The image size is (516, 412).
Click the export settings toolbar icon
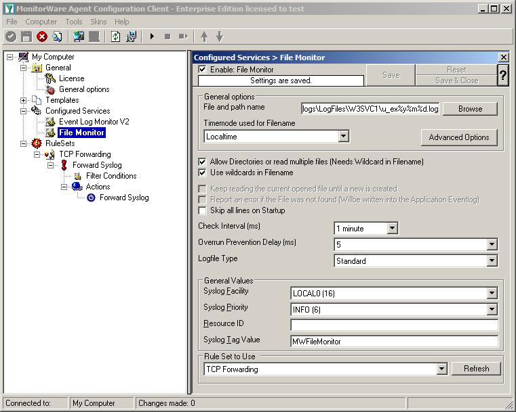pos(131,37)
